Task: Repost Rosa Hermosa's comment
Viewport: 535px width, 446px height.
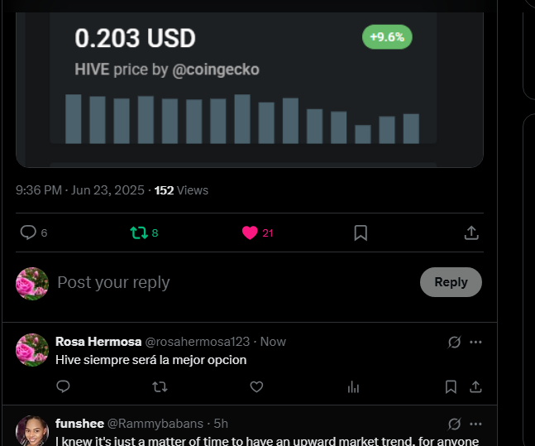Action: [160, 386]
